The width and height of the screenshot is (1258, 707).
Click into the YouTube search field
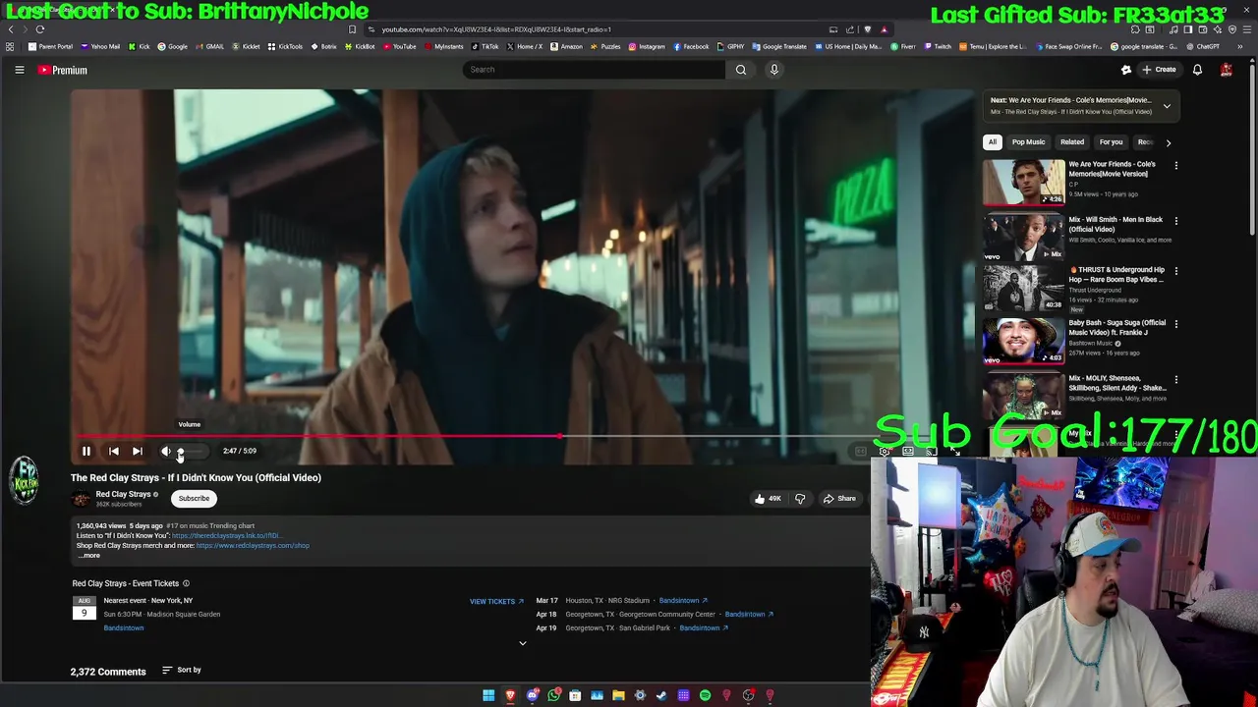tap(595, 70)
